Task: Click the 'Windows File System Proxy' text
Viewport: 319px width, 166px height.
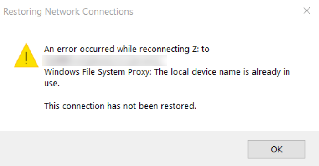Action: [x=97, y=72]
